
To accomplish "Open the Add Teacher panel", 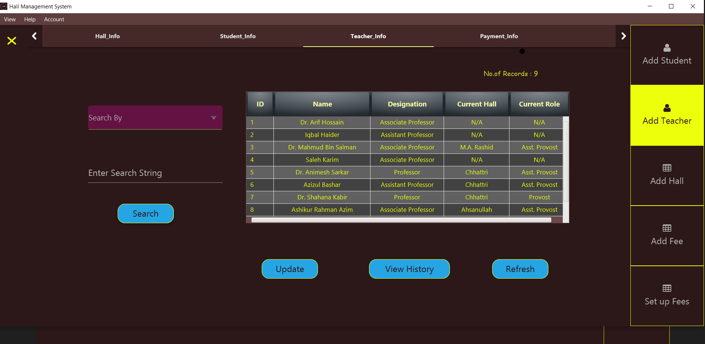I will point(667,115).
